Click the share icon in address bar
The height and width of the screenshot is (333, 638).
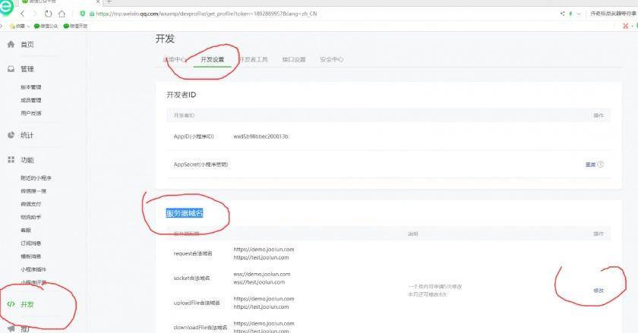(x=562, y=14)
